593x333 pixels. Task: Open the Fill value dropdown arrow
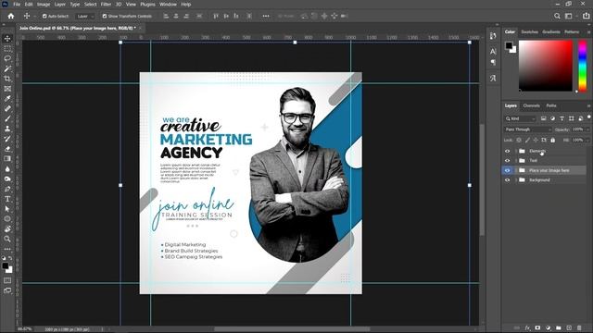pyautogui.click(x=587, y=140)
